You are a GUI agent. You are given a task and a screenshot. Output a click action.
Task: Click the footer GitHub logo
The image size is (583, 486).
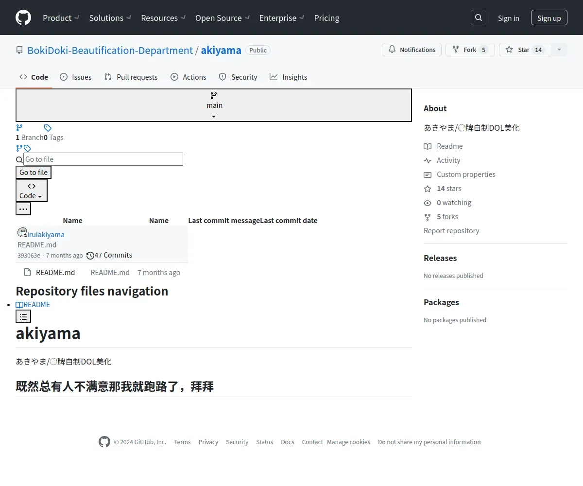pyautogui.click(x=104, y=442)
